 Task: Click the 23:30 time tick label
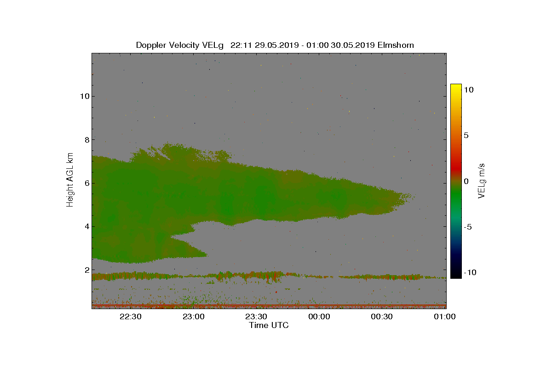(x=256, y=317)
